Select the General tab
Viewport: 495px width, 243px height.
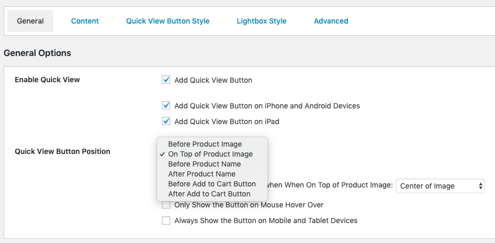click(x=30, y=21)
